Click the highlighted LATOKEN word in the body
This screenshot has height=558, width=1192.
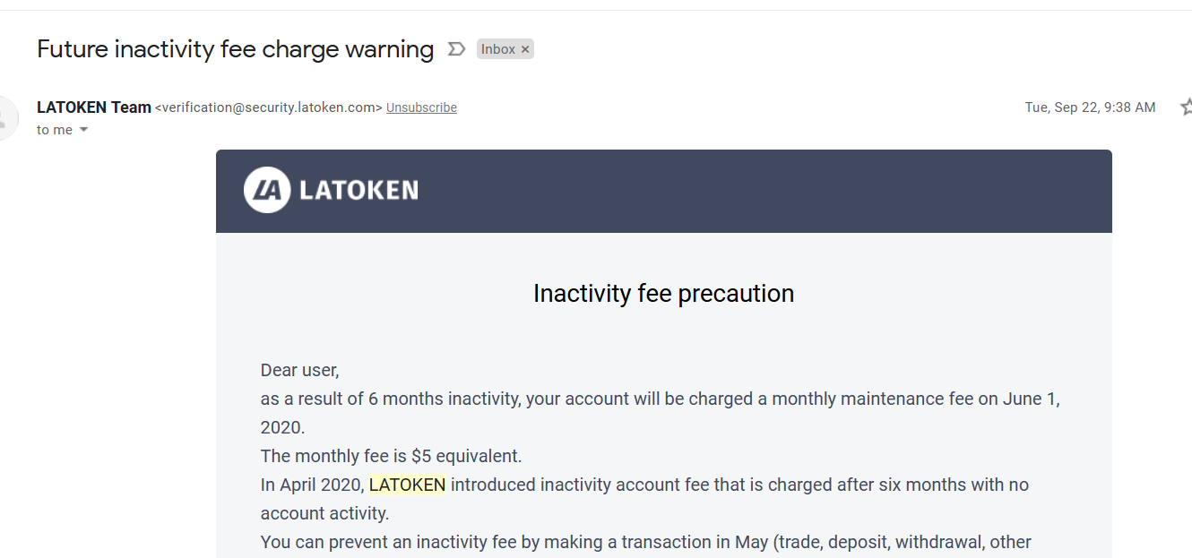pyautogui.click(x=407, y=485)
